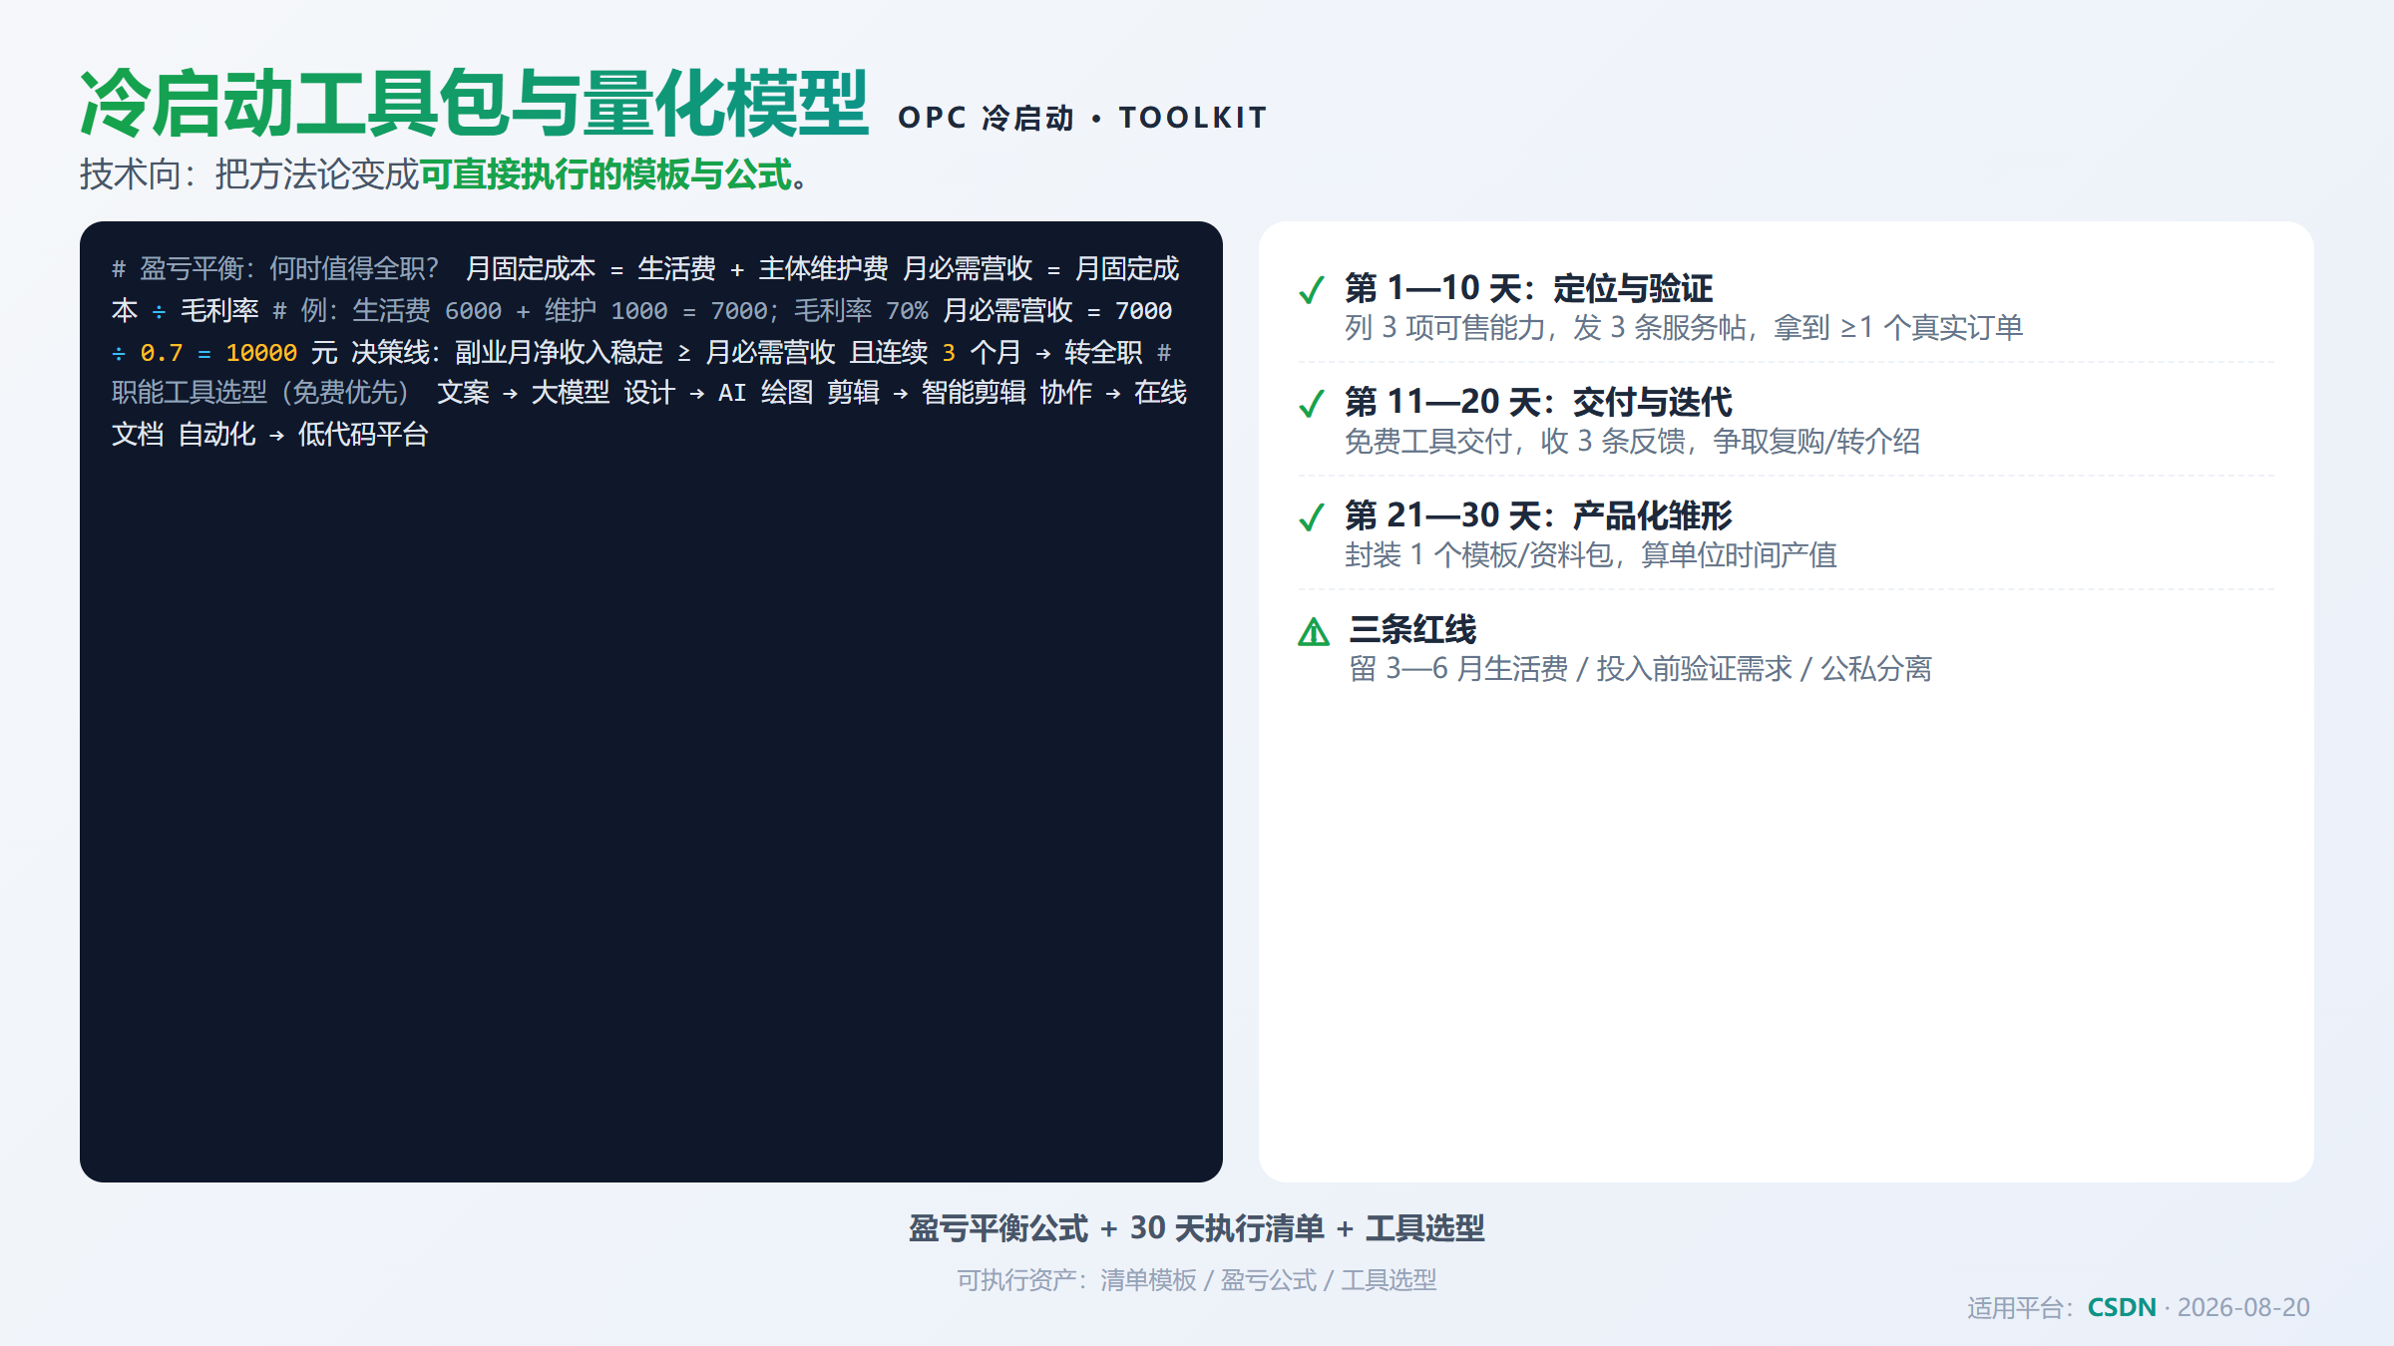
Task: Click the line 列 3 项可售能力
Action: (1443, 327)
